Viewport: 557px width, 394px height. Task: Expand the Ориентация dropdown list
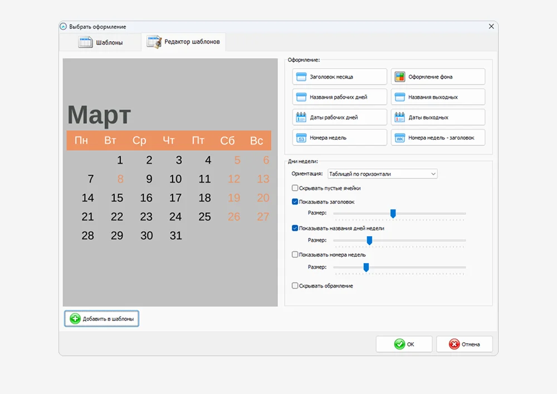(382, 174)
